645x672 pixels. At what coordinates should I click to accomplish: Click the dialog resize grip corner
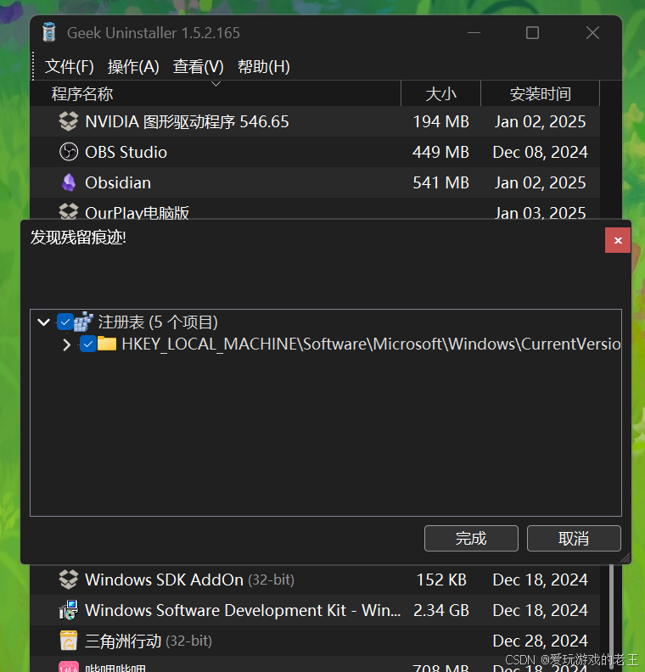tap(625, 557)
